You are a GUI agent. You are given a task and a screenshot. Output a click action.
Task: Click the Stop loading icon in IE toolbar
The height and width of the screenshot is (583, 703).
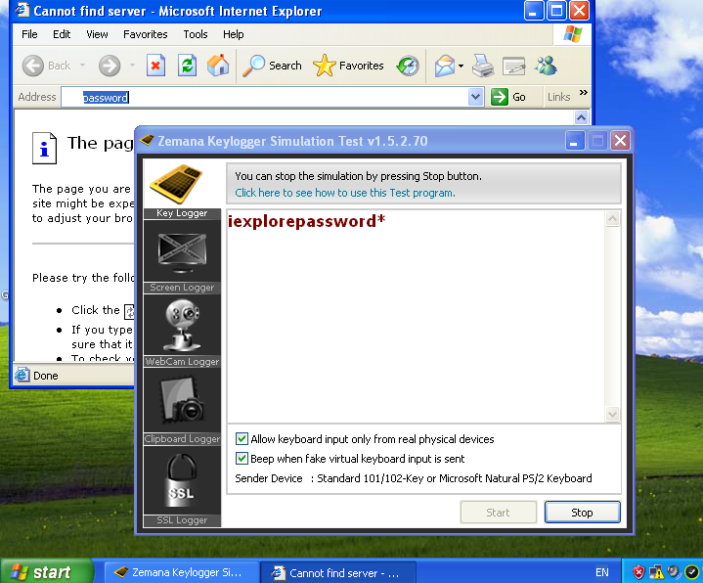[155, 66]
